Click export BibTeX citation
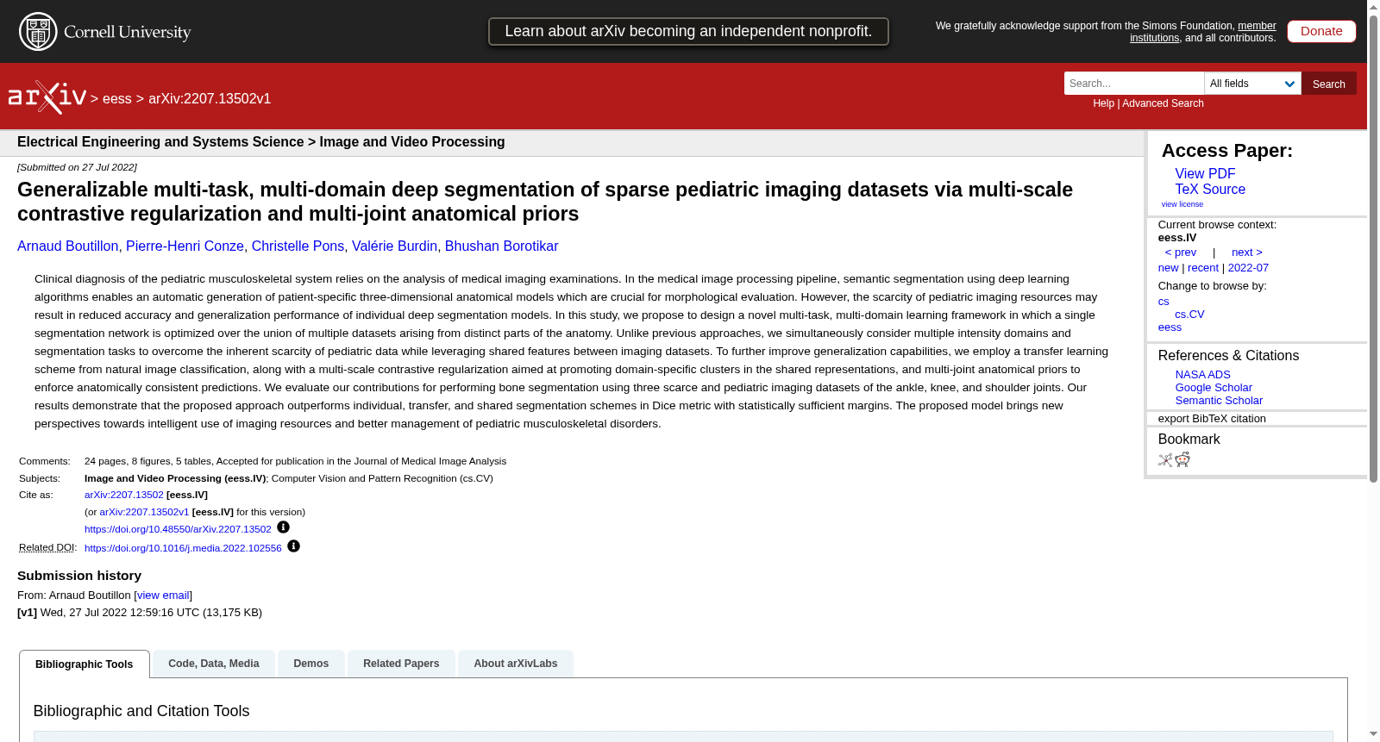Viewport: 1380px width, 742px height. point(1212,419)
